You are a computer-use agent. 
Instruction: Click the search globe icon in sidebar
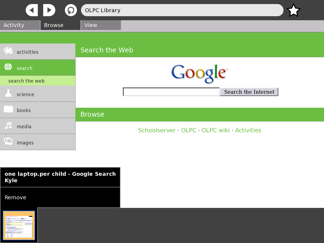point(8,67)
